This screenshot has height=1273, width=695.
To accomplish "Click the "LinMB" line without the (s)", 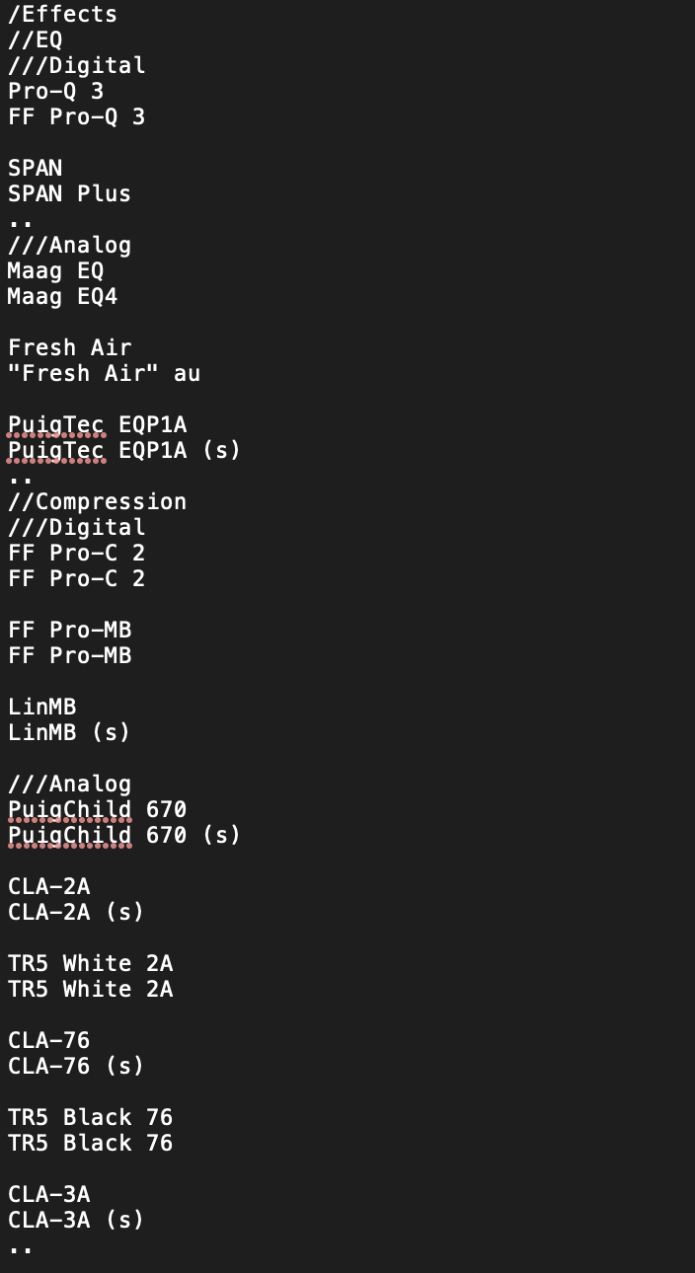I will pyautogui.click(x=41, y=708).
